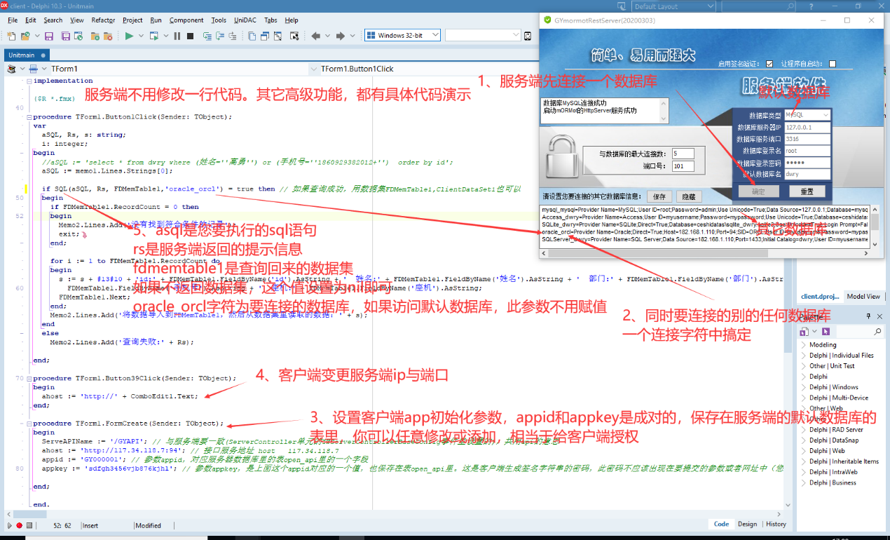This screenshot has height=540, width=890.
Task: Click the record macro red dot icon
Action: [19, 525]
